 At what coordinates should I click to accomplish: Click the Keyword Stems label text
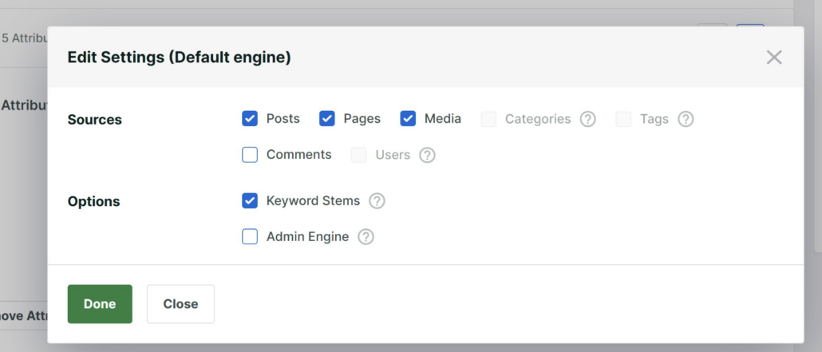tap(313, 201)
